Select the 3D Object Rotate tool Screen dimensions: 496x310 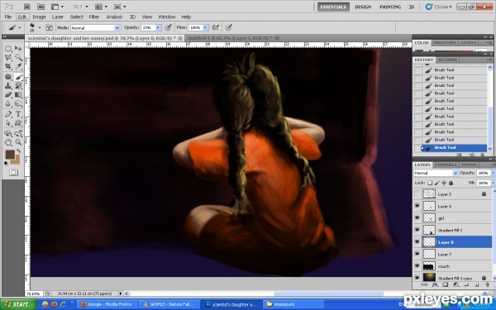coord(8,133)
